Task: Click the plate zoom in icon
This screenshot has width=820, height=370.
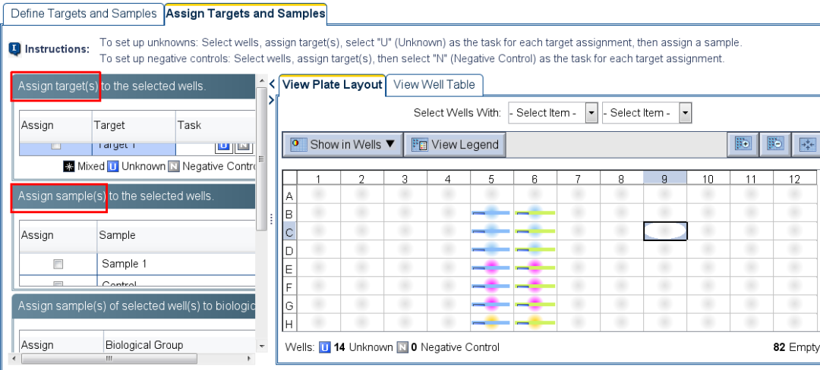Action: point(743,145)
